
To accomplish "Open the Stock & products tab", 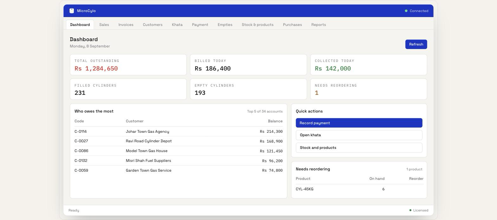I will pyautogui.click(x=257, y=25).
